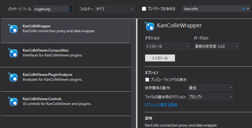Viewport: 252px width, 128px height.
Task: Click the パッケージ ソース: label
Action: pos(20,9)
